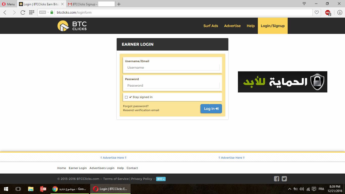
Task: Open the Twitter icon in footer
Action: click(284, 179)
